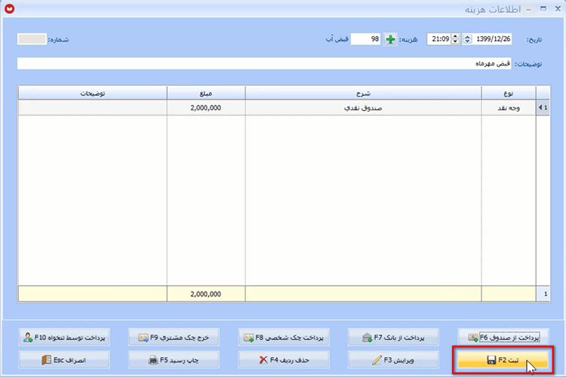Screen dimensions: 566x377
Task: Save the record with the ثبت F2 button
Action: click(503, 360)
